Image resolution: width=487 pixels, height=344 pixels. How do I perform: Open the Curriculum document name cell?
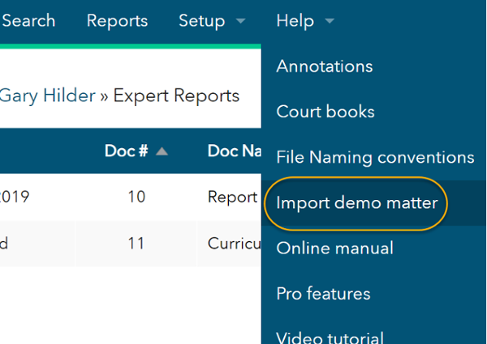[234, 244]
